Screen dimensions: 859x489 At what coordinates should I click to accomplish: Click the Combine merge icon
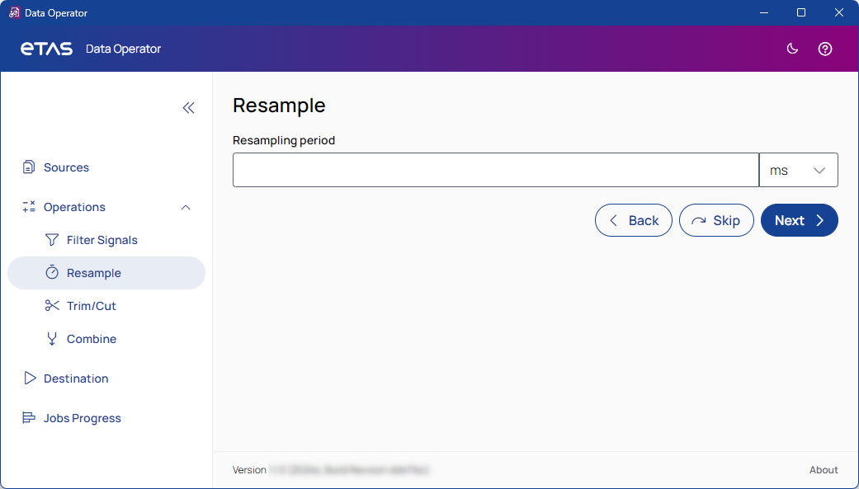click(x=52, y=339)
